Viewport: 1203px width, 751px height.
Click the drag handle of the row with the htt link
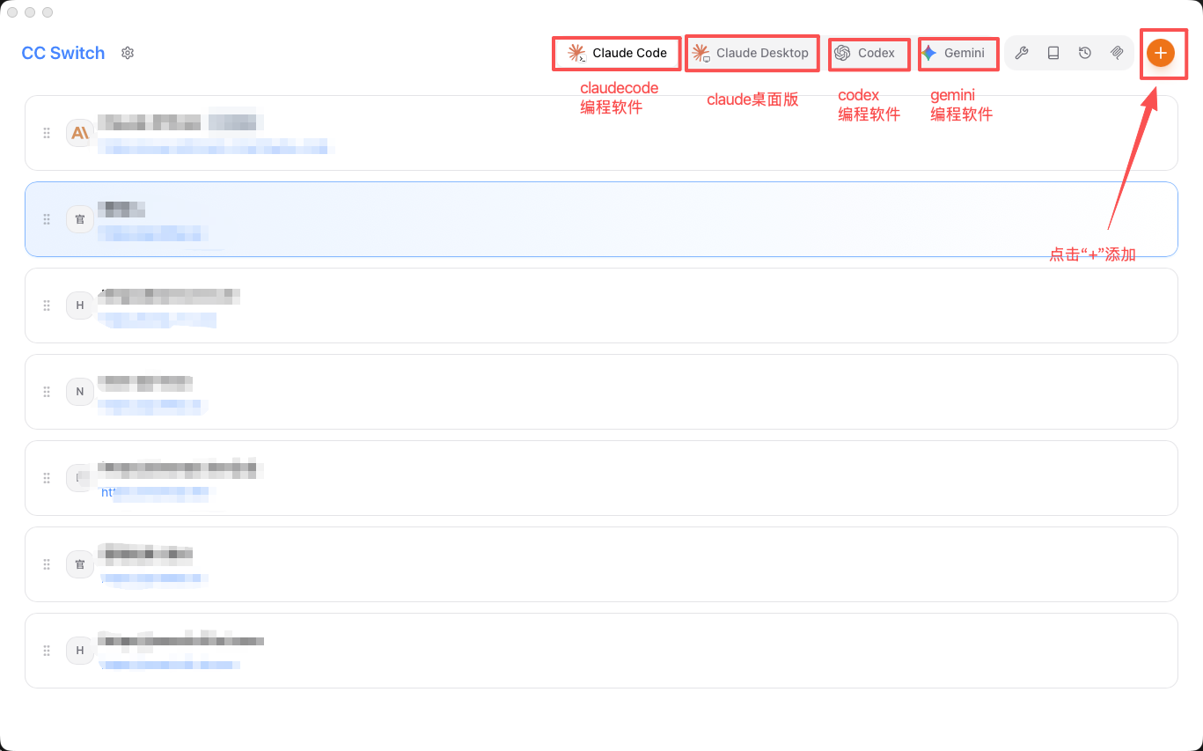[x=47, y=478]
